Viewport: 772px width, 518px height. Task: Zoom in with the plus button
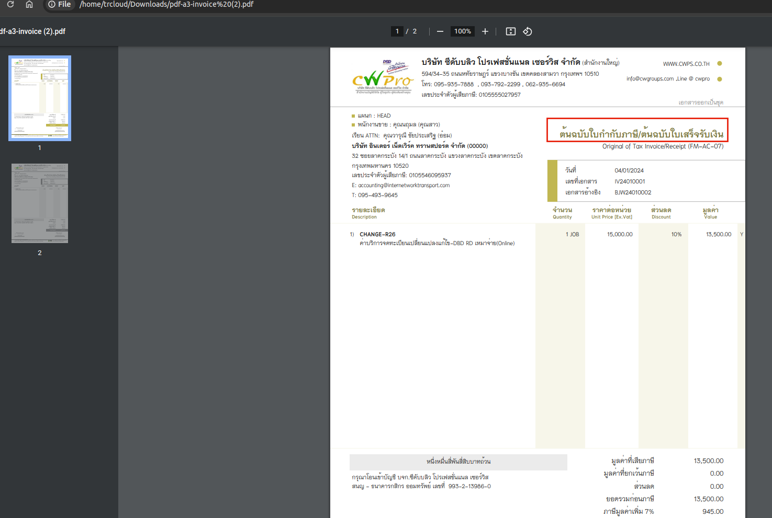[485, 31]
